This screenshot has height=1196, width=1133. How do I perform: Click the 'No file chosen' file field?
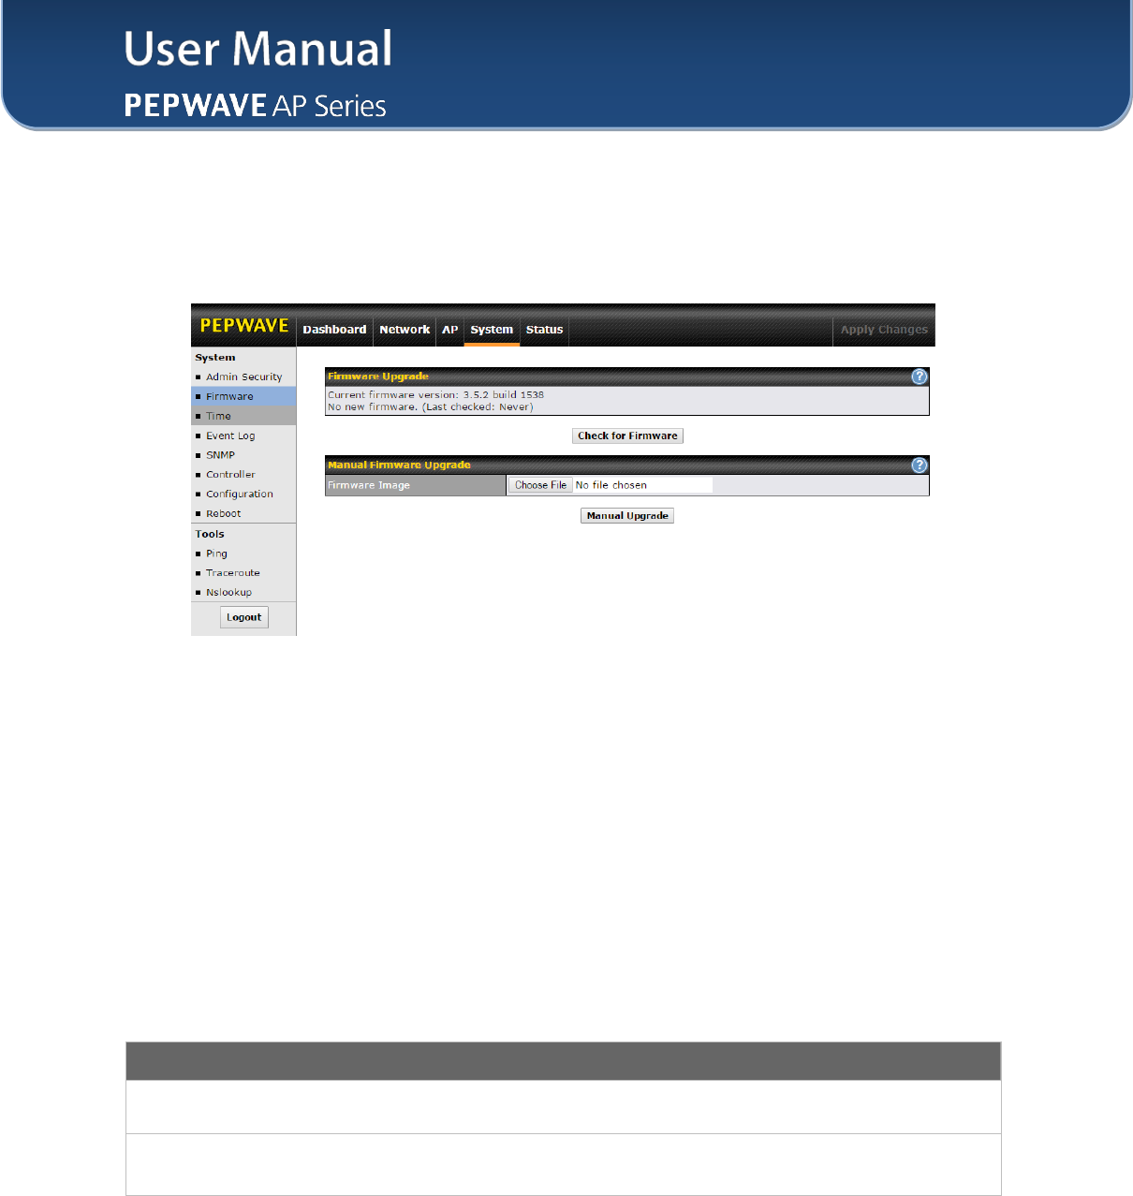[611, 485]
